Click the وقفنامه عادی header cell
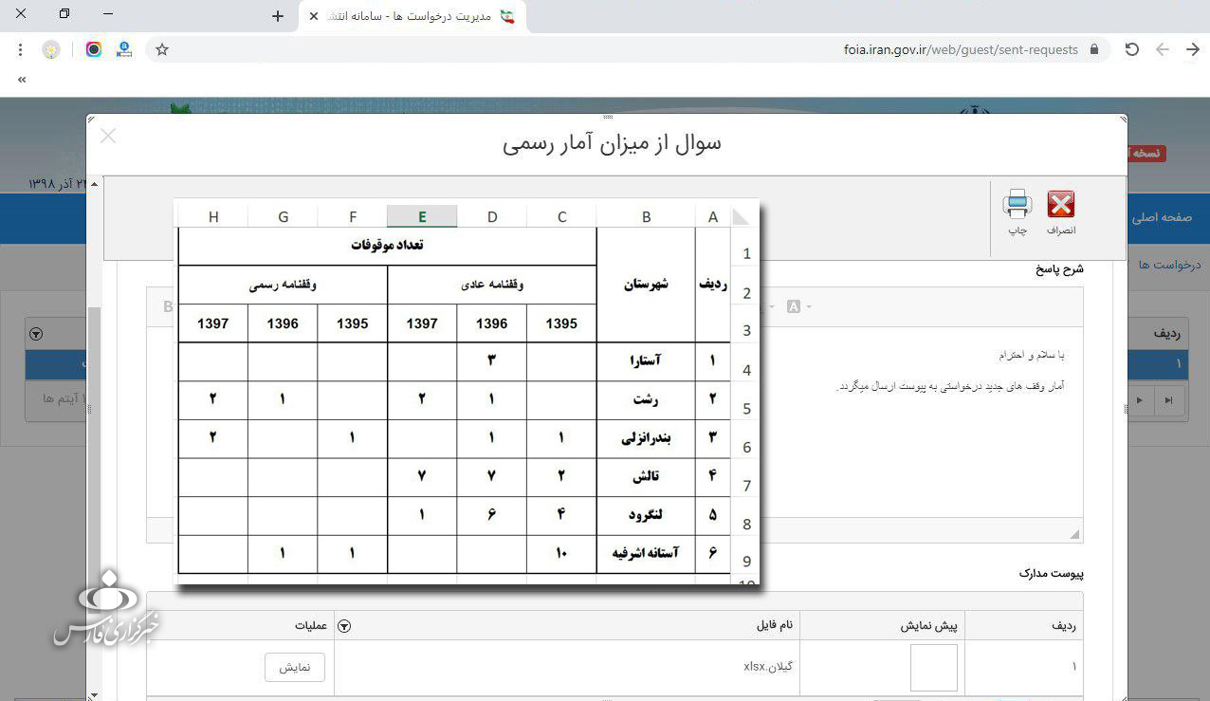The image size is (1210, 701). click(492, 285)
